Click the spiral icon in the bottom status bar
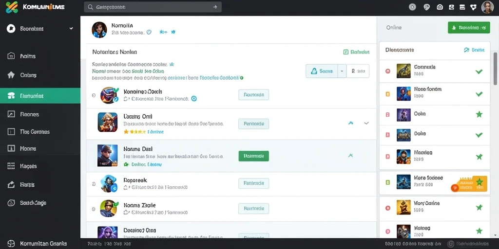This screenshot has width=499, height=249. 450,244
